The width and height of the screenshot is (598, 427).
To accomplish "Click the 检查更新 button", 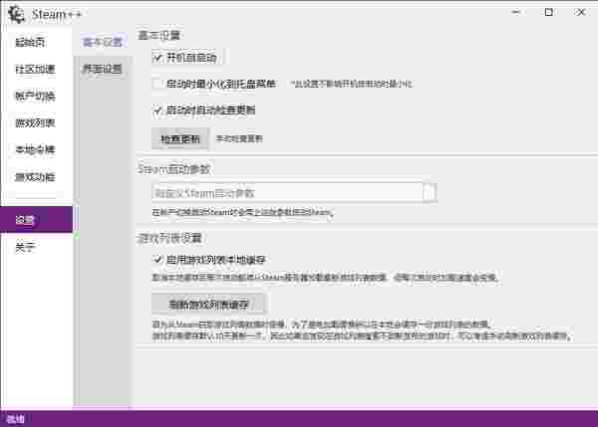I will (180, 139).
